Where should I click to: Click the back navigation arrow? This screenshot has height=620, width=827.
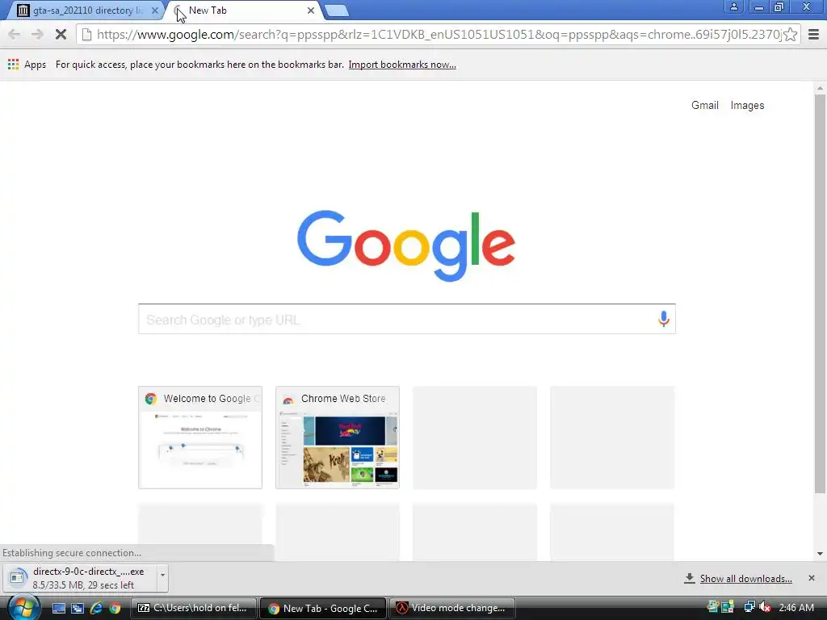coord(15,35)
